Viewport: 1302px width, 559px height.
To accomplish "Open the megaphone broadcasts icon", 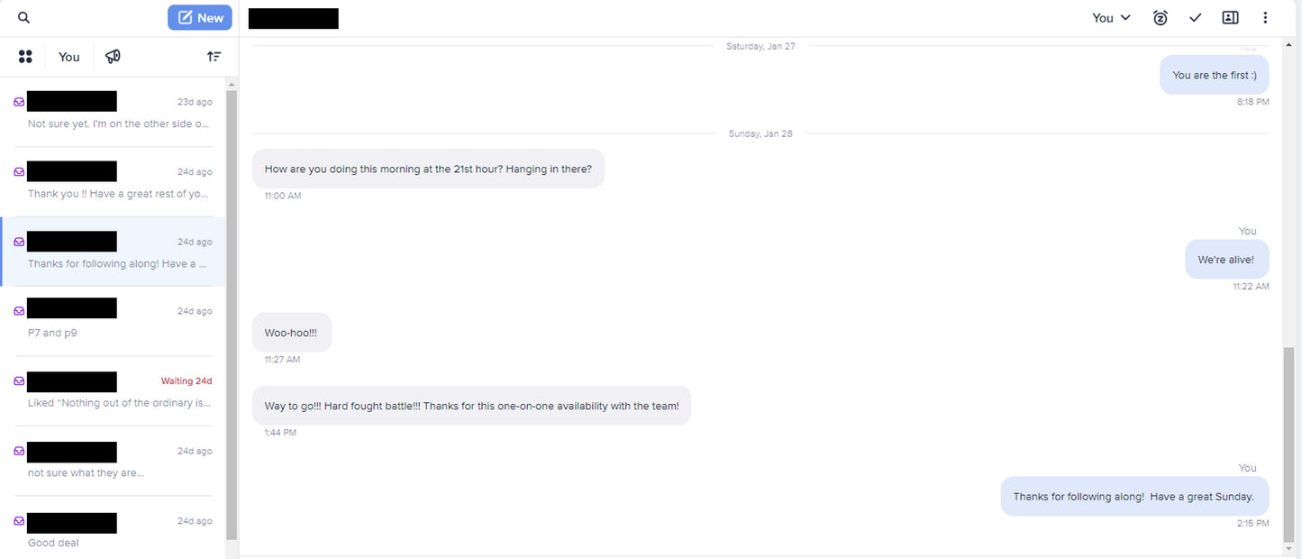I will pos(113,57).
